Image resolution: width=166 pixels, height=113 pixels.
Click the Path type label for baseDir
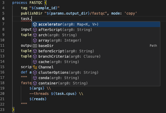(153, 45)
